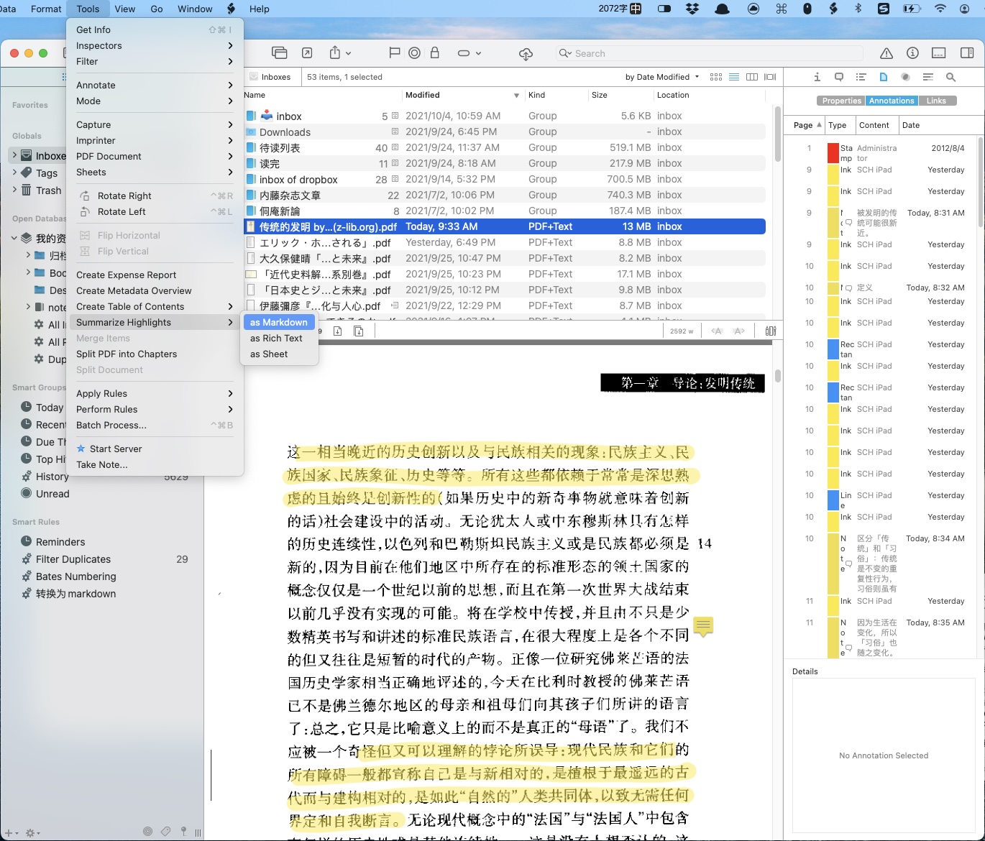
Task: Toggle the right inspector sidebar button
Action: coord(967,53)
